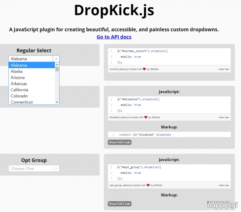This screenshot has width=241, height=212.
Task: Click Show Full Code under disabled markup
Action: pyautogui.click(x=119, y=142)
